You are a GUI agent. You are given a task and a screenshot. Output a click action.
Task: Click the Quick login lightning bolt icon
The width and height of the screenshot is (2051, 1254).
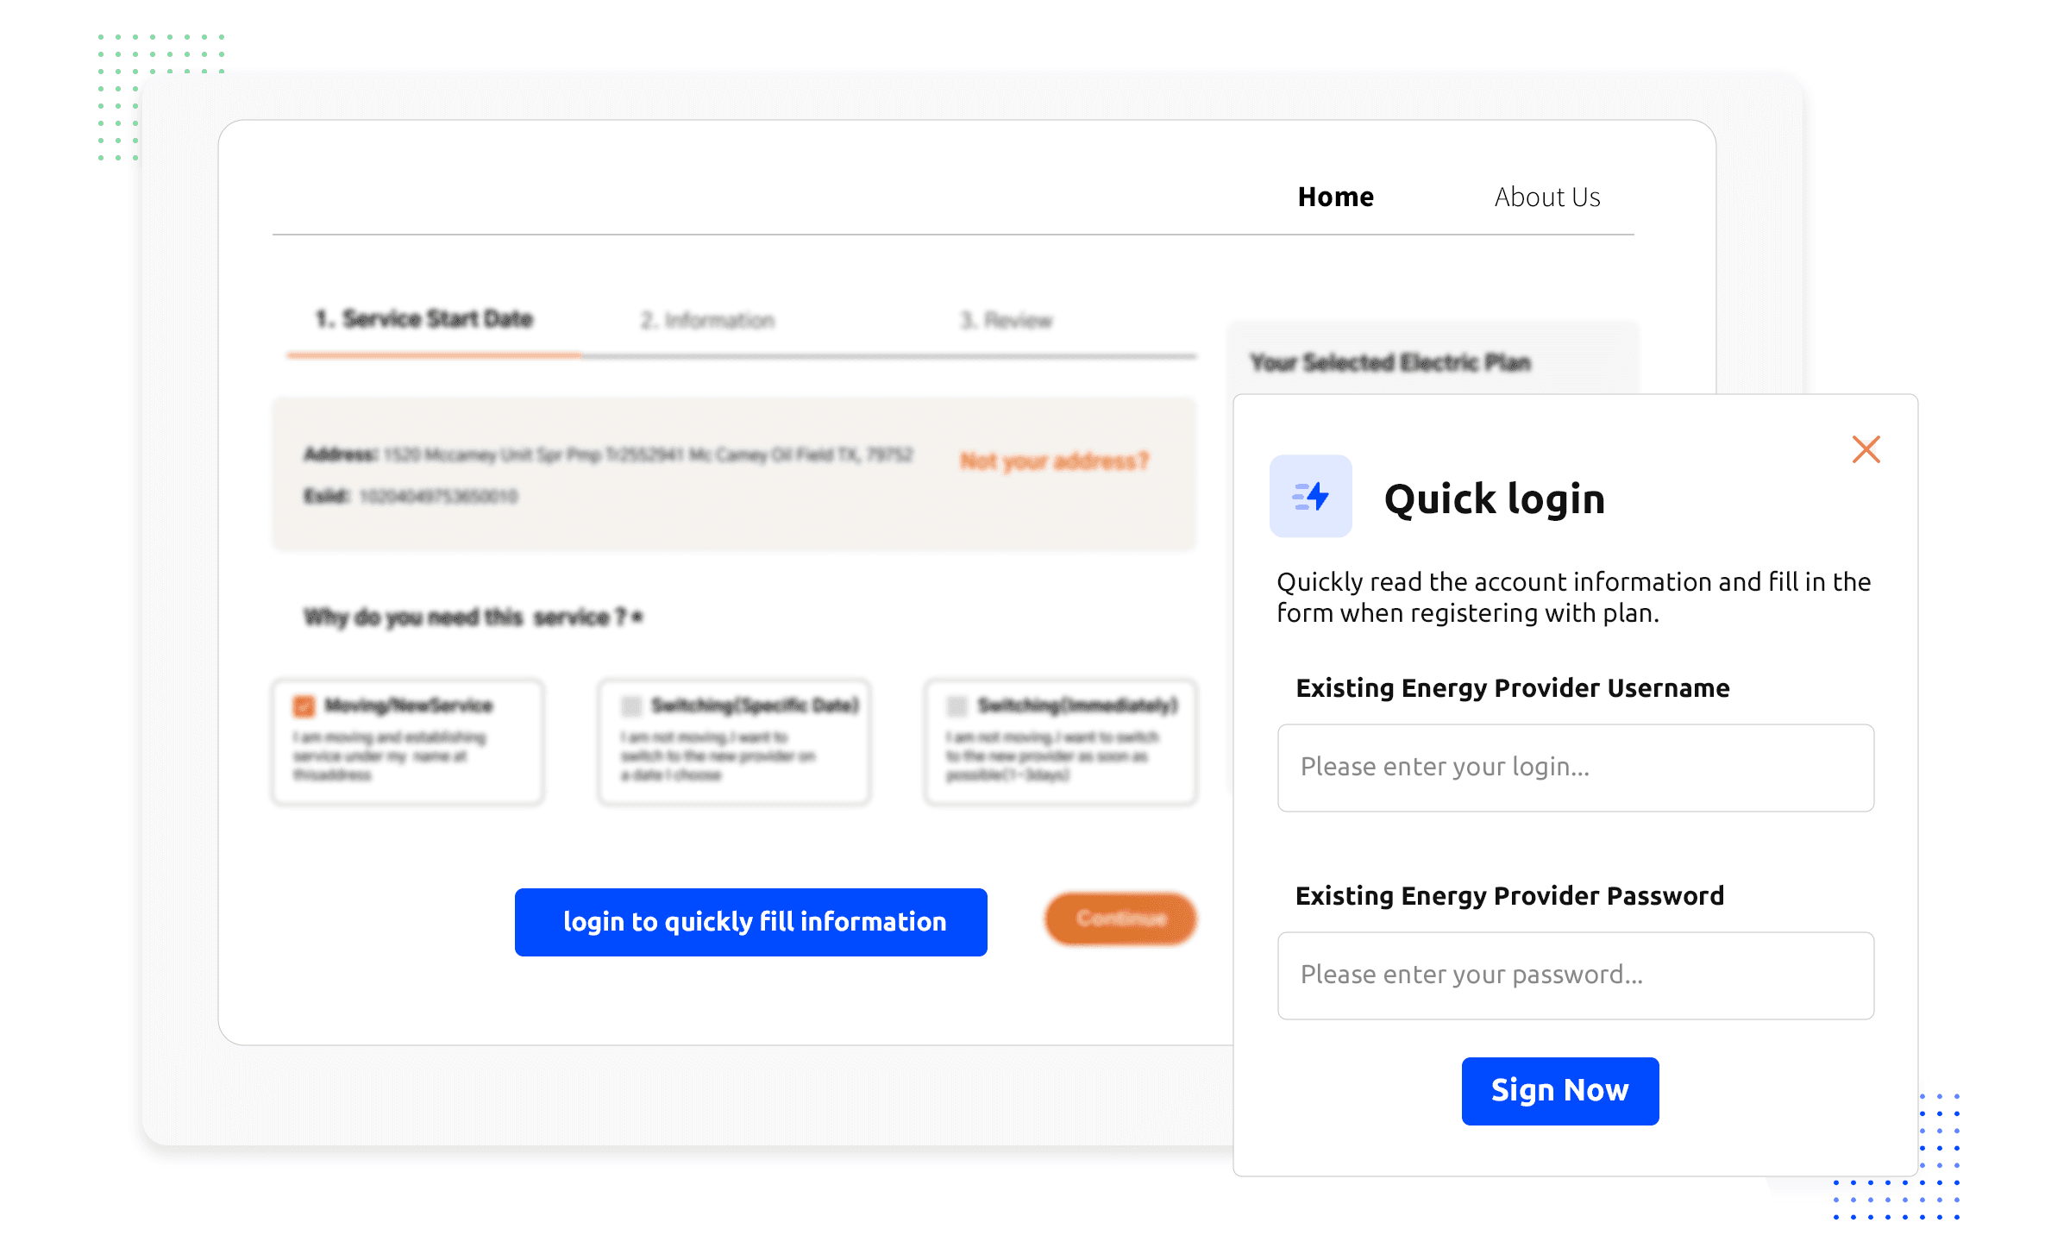tap(1310, 497)
